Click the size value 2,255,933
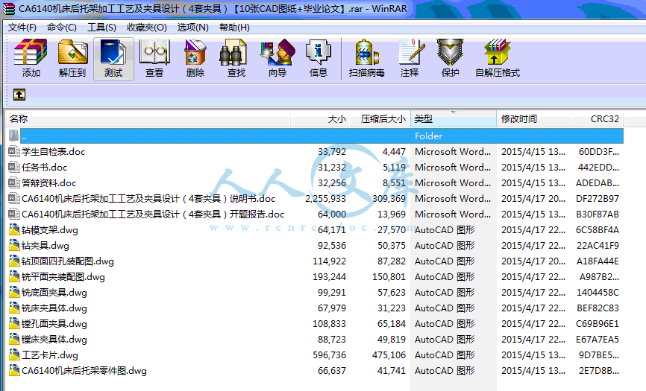 pos(325,199)
